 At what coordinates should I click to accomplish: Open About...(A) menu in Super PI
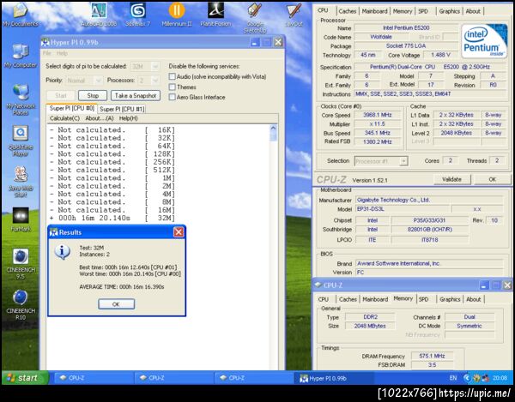click(x=100, y=118)
